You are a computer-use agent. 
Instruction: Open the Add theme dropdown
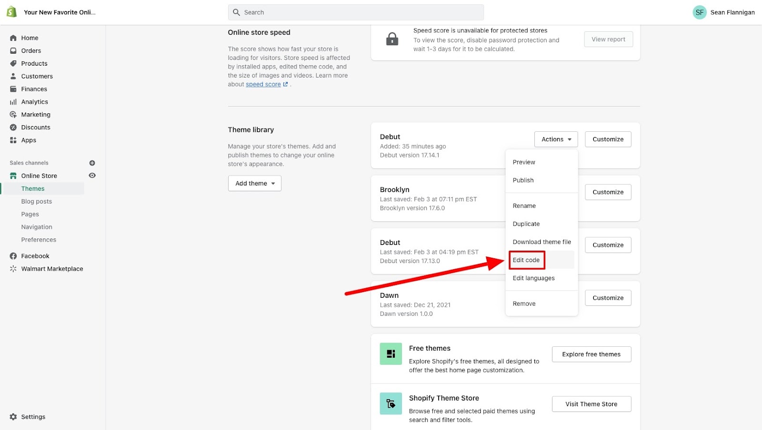pos(255,184)
